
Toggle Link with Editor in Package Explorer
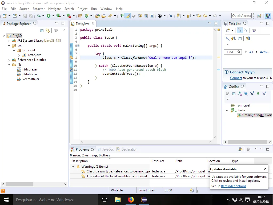pos(47,30)
